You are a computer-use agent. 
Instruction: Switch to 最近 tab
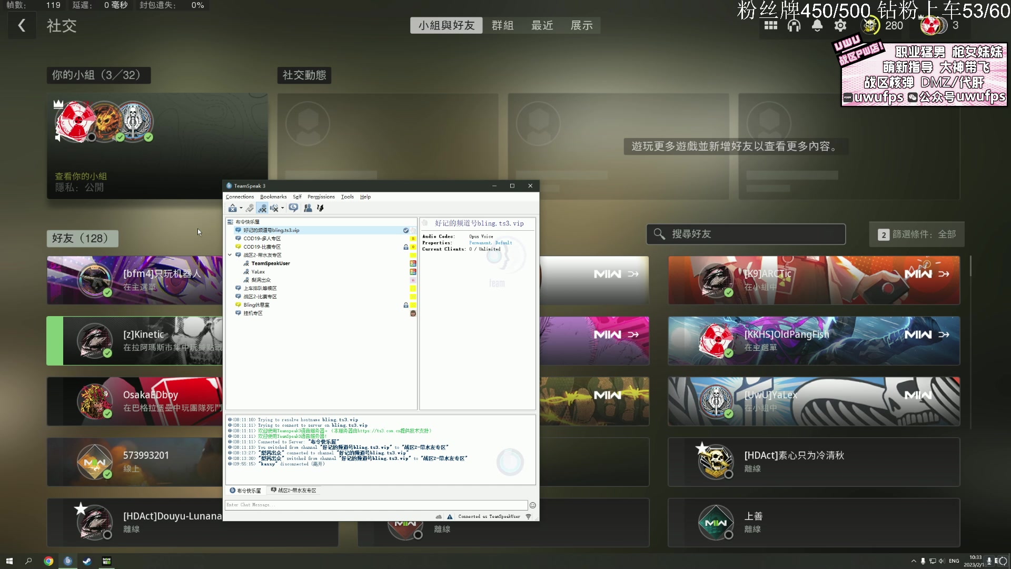pyautogui.click(x=542, y=25)
